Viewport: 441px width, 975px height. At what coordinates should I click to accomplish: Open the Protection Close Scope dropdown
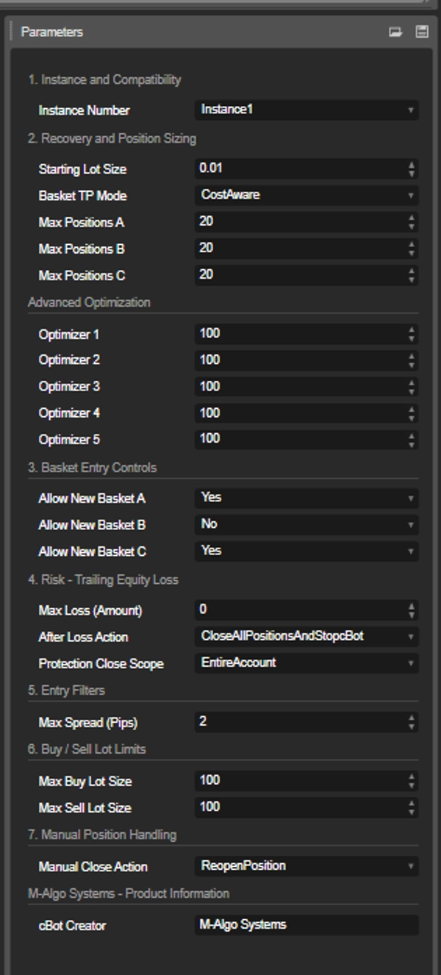pos(306,662)
